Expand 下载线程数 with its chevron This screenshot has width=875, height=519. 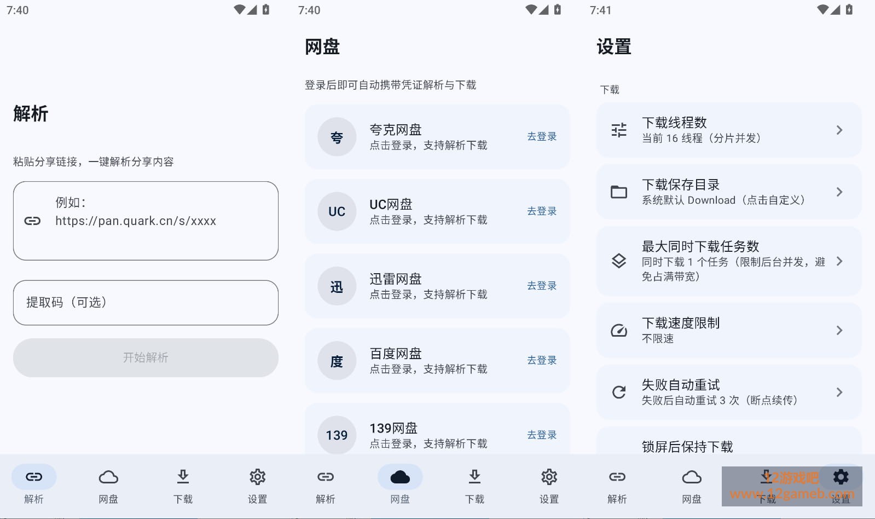tap(839, 130)
